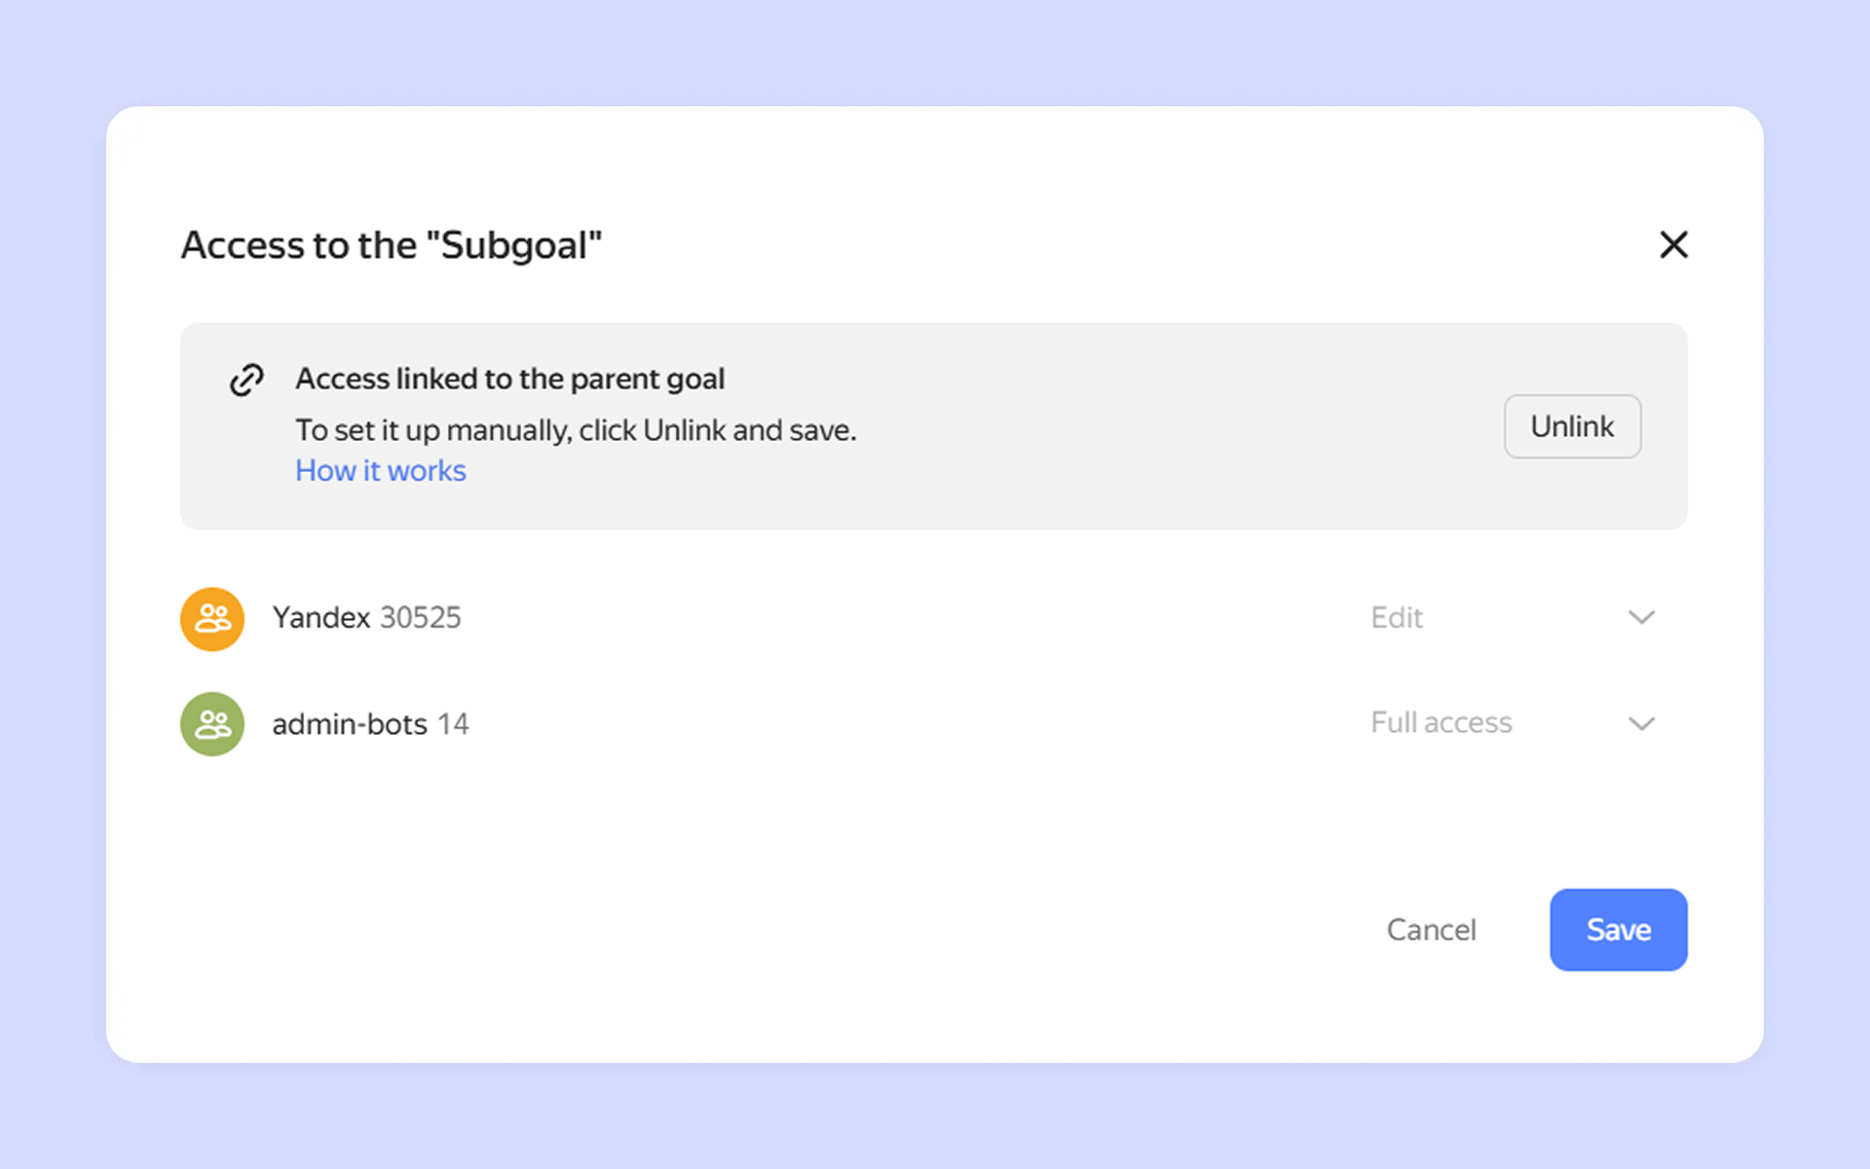Click the green admin-bots group avatar

[x=212, y=724]
